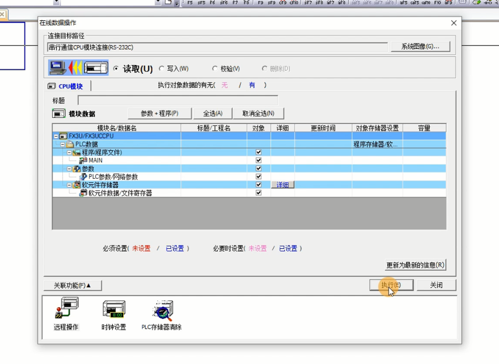Viewport: 499px width, 364px height.
Task: Click the 软元件数据/文件寄存器 item icon
Action: (x=84, y=193)
